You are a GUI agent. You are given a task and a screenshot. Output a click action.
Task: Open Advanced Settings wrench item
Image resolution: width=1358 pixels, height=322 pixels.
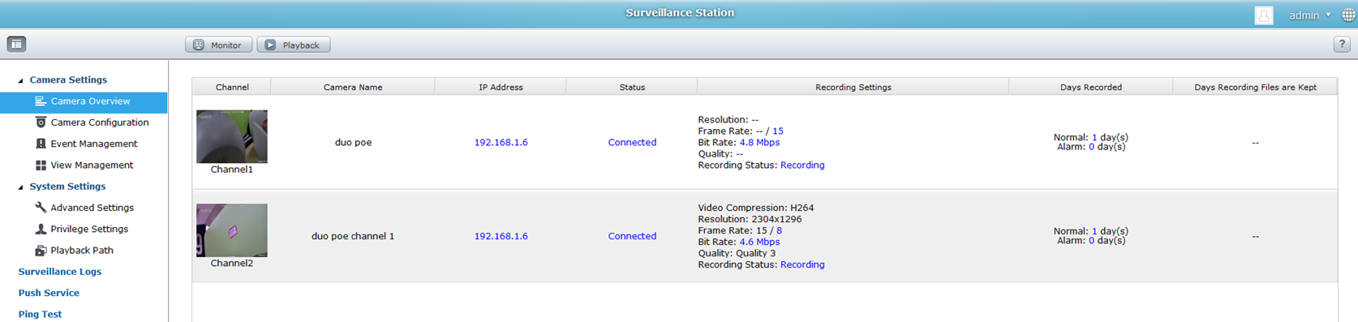[84, 208]
